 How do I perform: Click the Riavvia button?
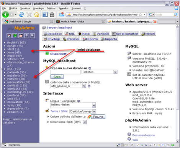[98, 117]
